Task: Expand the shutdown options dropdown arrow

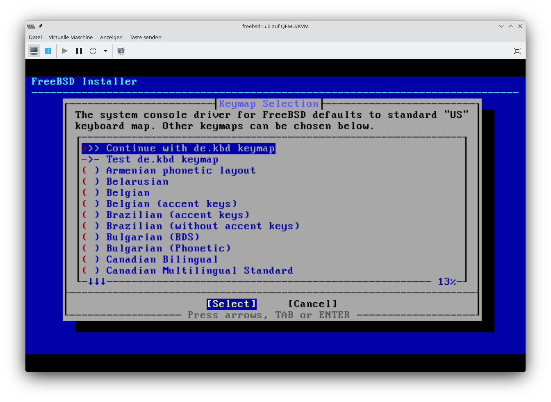Action: point(105,51)
